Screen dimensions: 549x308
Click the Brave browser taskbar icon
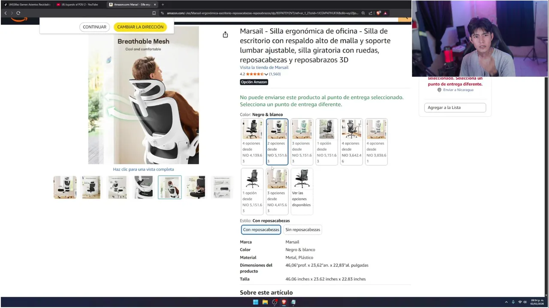click(284, 302)
